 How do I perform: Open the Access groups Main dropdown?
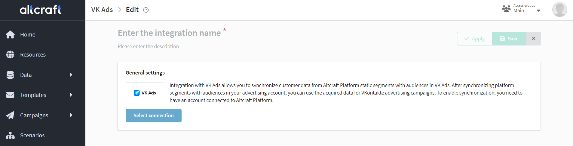tap(521, 8)
